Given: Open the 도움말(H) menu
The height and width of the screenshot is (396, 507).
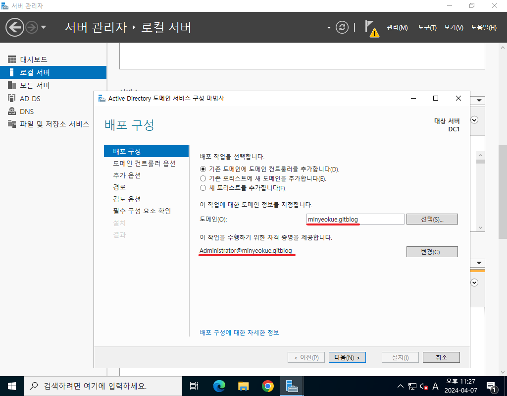Looking at the screenshot, I should point(483,28).
